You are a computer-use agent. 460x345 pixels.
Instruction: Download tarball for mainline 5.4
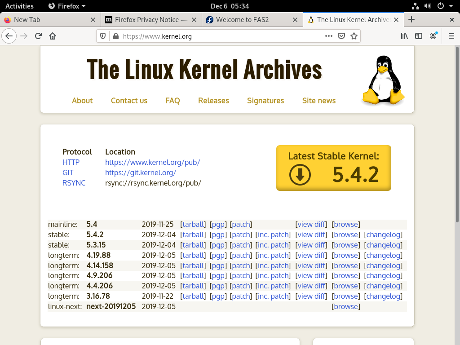point(193,225)
